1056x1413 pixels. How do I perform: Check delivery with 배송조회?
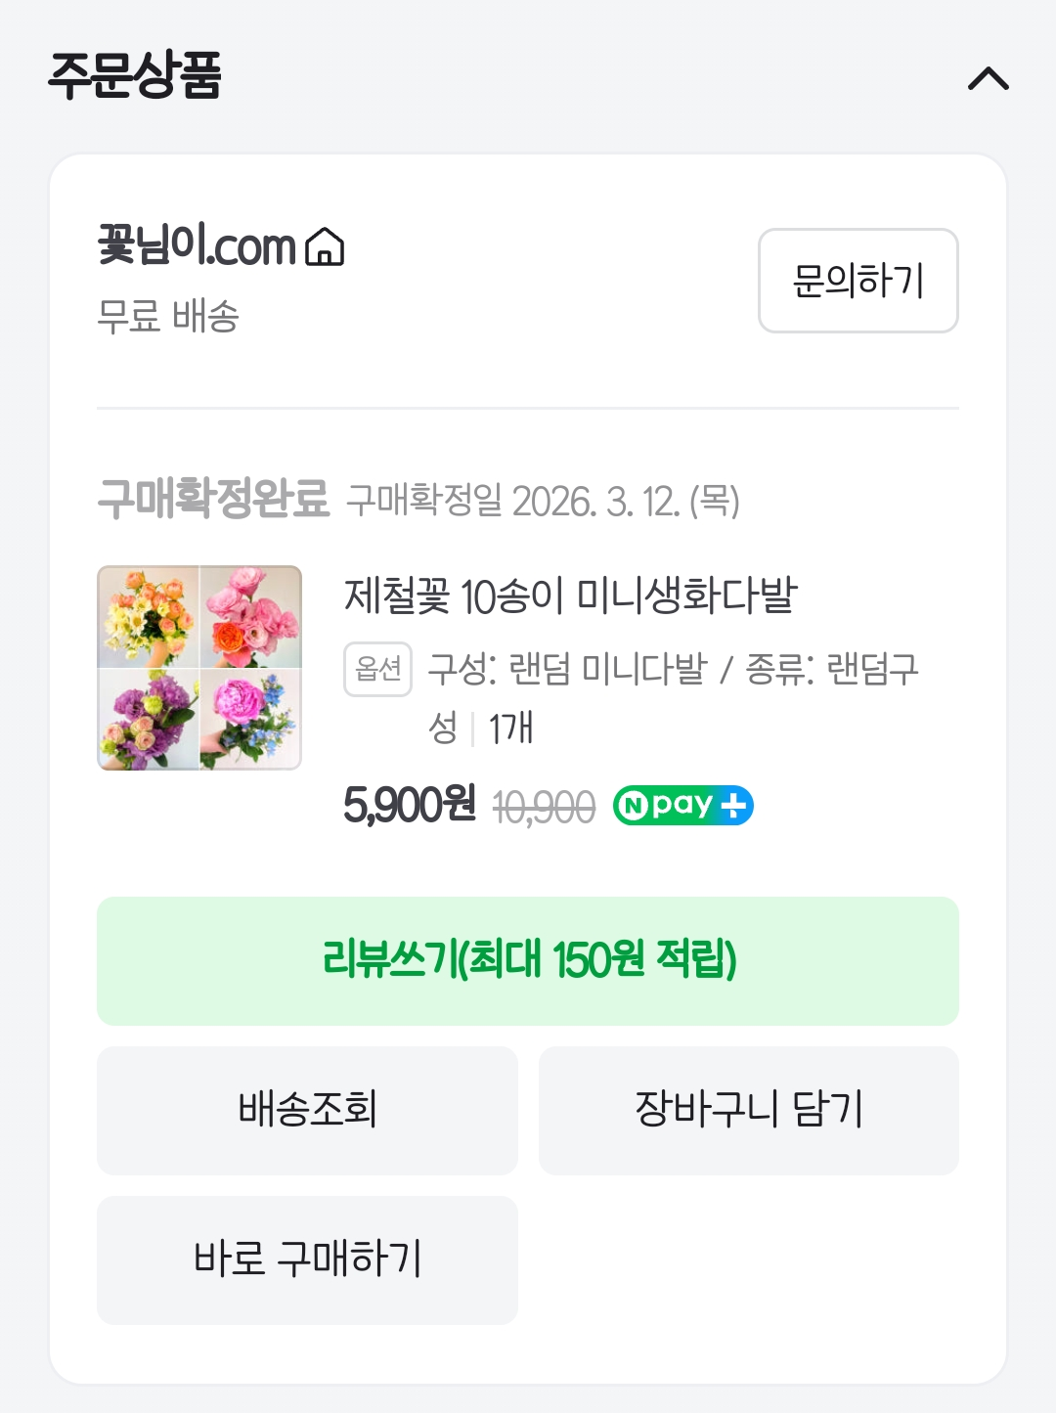tap(307, 1110)
